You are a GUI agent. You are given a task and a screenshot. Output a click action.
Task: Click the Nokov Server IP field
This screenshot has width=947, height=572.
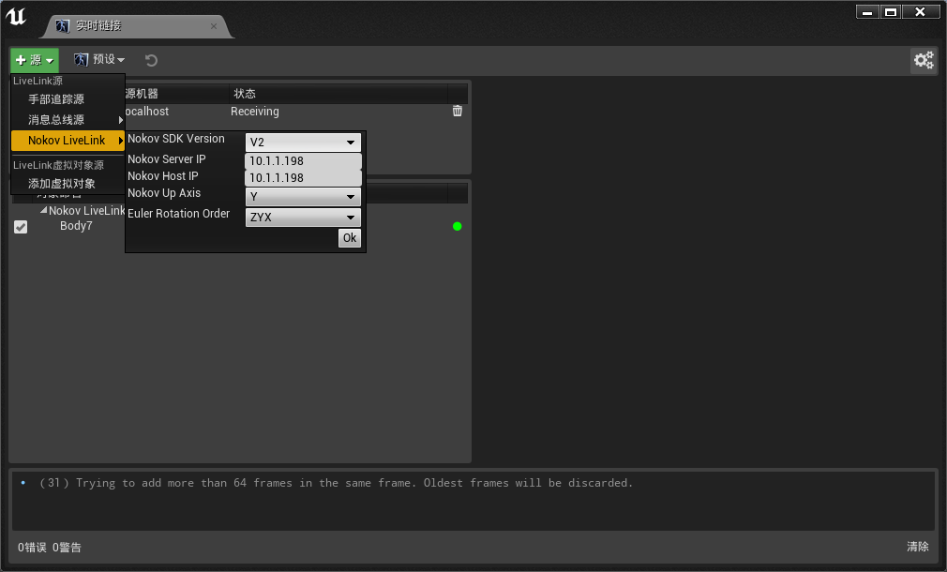[x=303, y=160]
